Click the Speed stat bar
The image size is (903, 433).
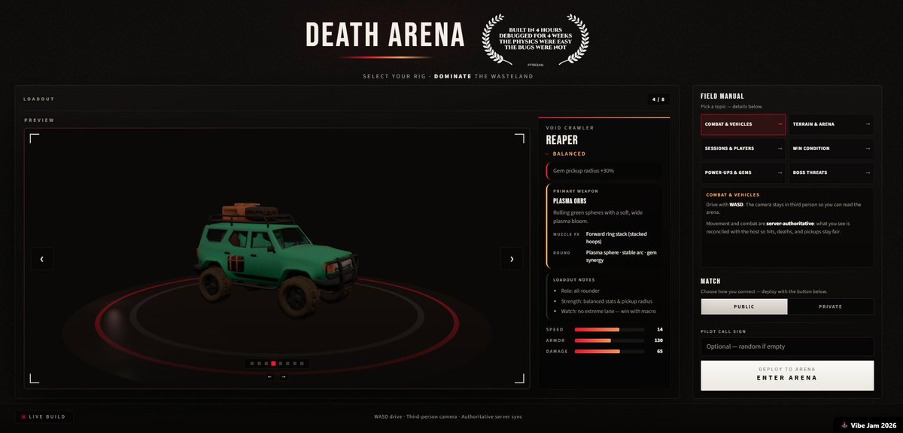coord(610,330)
